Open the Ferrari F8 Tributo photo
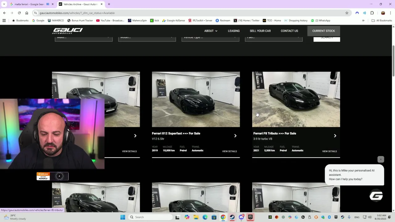Screen dimensions: 395x222 click(x=296, y=99)
